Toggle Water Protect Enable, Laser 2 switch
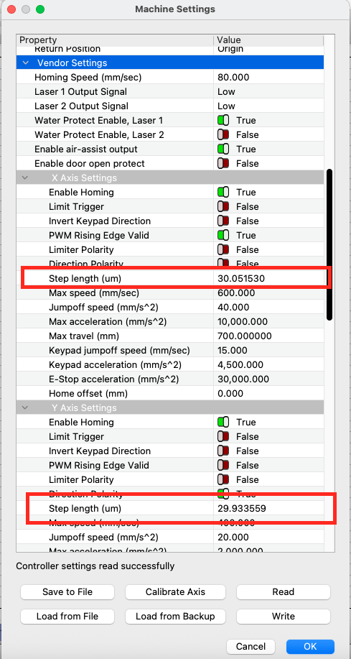Image resolution: width=351 pixels, height=659 pixels. [x=223, y=135]
